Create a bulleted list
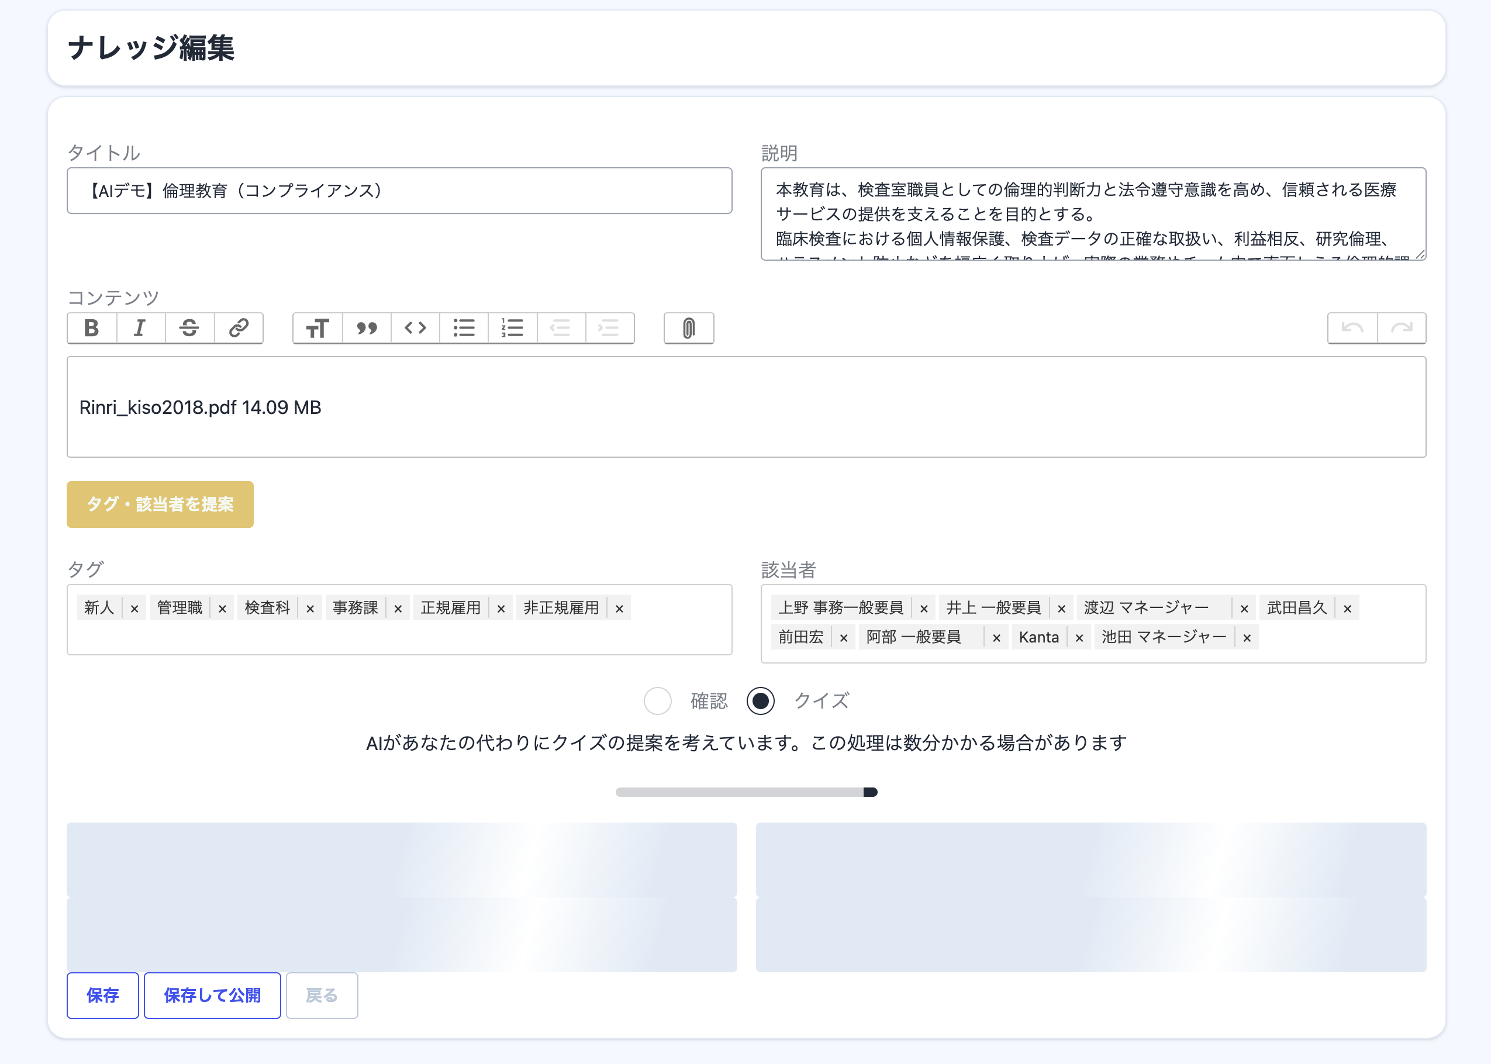This screenshot has width=1491, height=1064. pyautogui.click(x=464, y=327)
